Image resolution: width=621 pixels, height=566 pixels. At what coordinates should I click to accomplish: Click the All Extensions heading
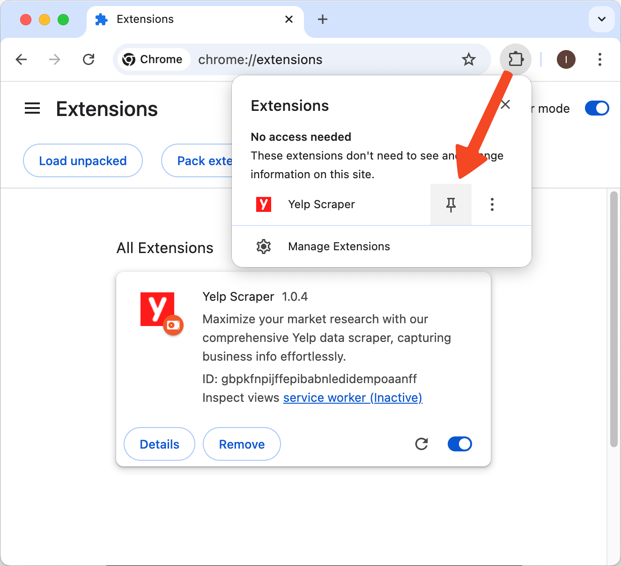click(165, 247)
